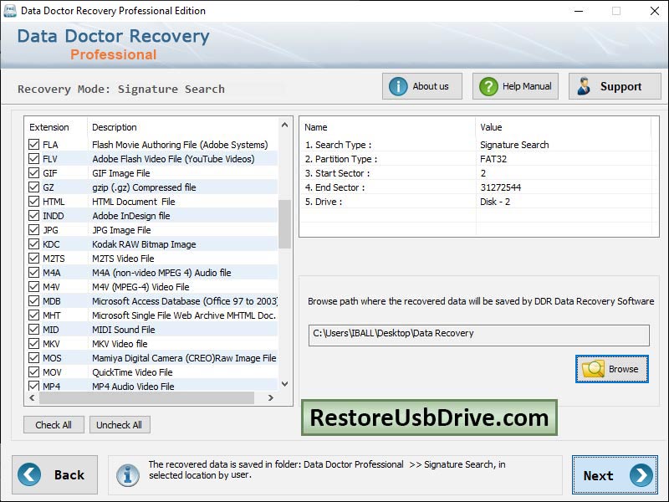The width and height of the screenshot is (669, 502).
Task: Click the Support person icon
Action: point(584,85)
